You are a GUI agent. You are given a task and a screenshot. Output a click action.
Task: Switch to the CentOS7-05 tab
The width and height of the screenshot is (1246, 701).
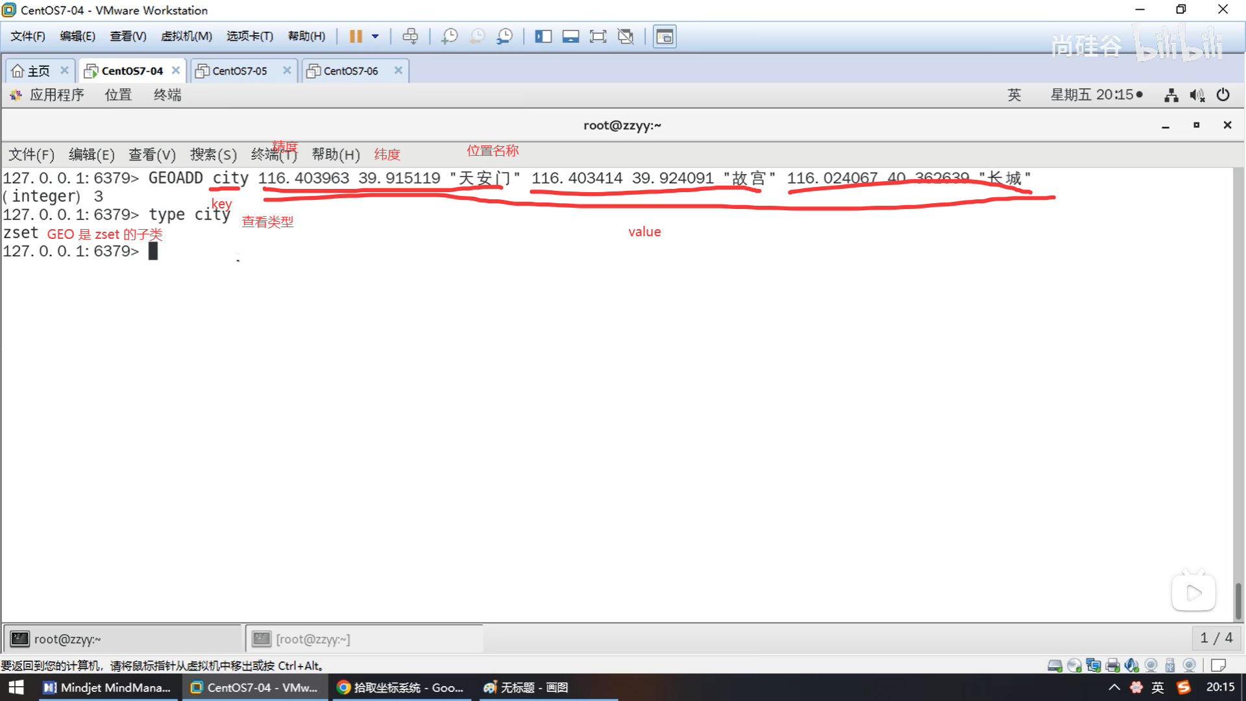coord(239,71)
